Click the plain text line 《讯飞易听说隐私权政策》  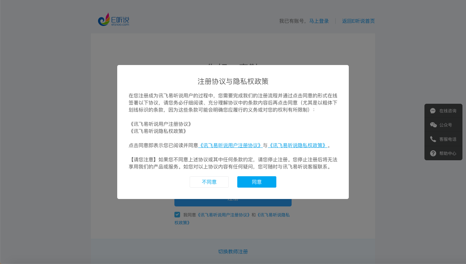158,131
